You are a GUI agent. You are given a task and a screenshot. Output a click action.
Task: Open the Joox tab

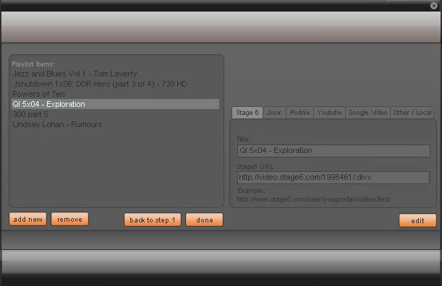[x=274, y=113]
